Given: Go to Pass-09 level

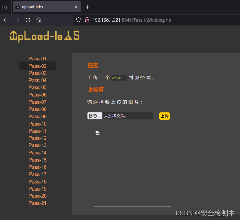Looking at the screenshot, I should (37, 117).
